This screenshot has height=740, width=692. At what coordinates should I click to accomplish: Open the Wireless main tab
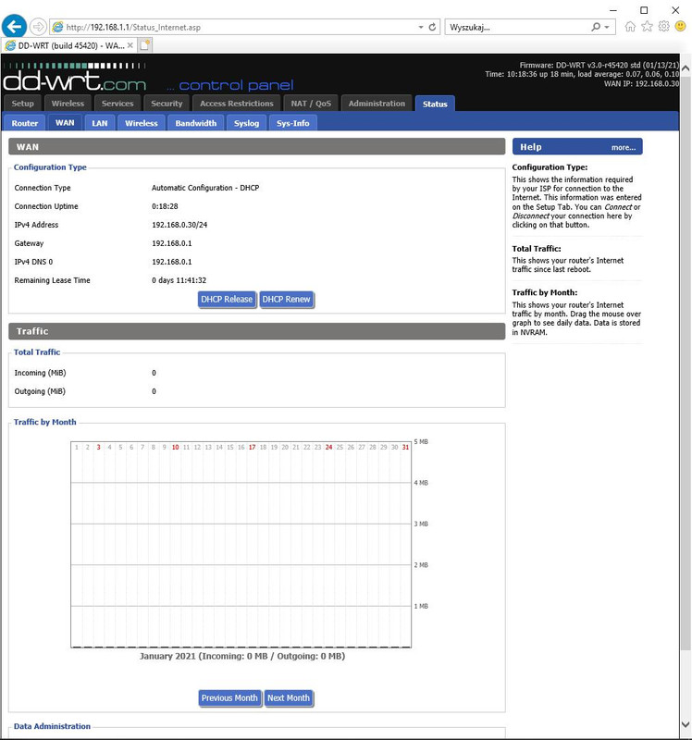click(68, 104)
